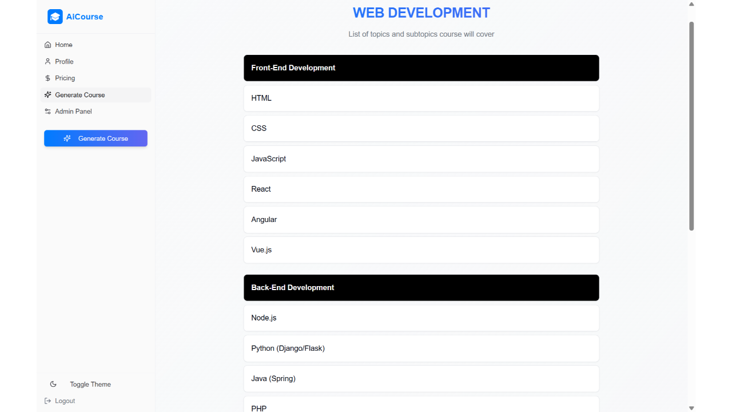Select the Home icon in sidebar
Image resolution: width=732 pixels, height=412 pixels.
(48, 44)
